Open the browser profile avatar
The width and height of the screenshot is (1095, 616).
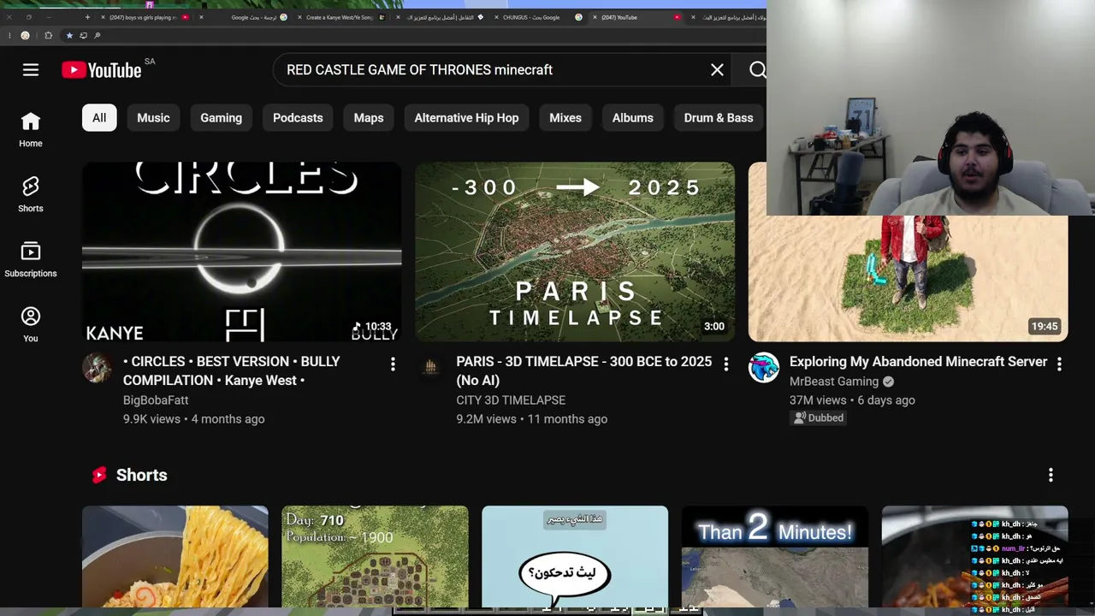(25, 35)
